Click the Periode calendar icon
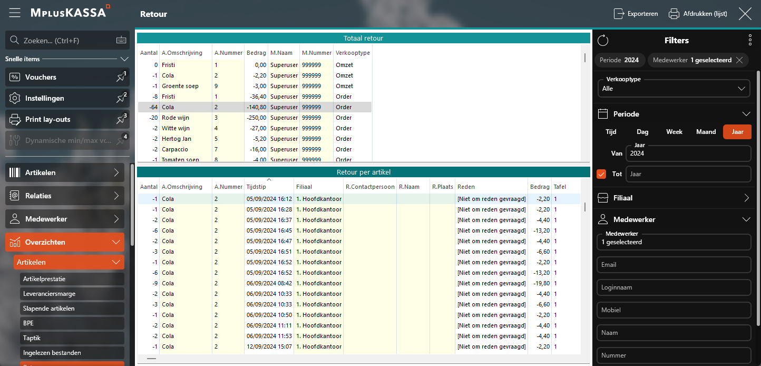 tap(603, 114)
